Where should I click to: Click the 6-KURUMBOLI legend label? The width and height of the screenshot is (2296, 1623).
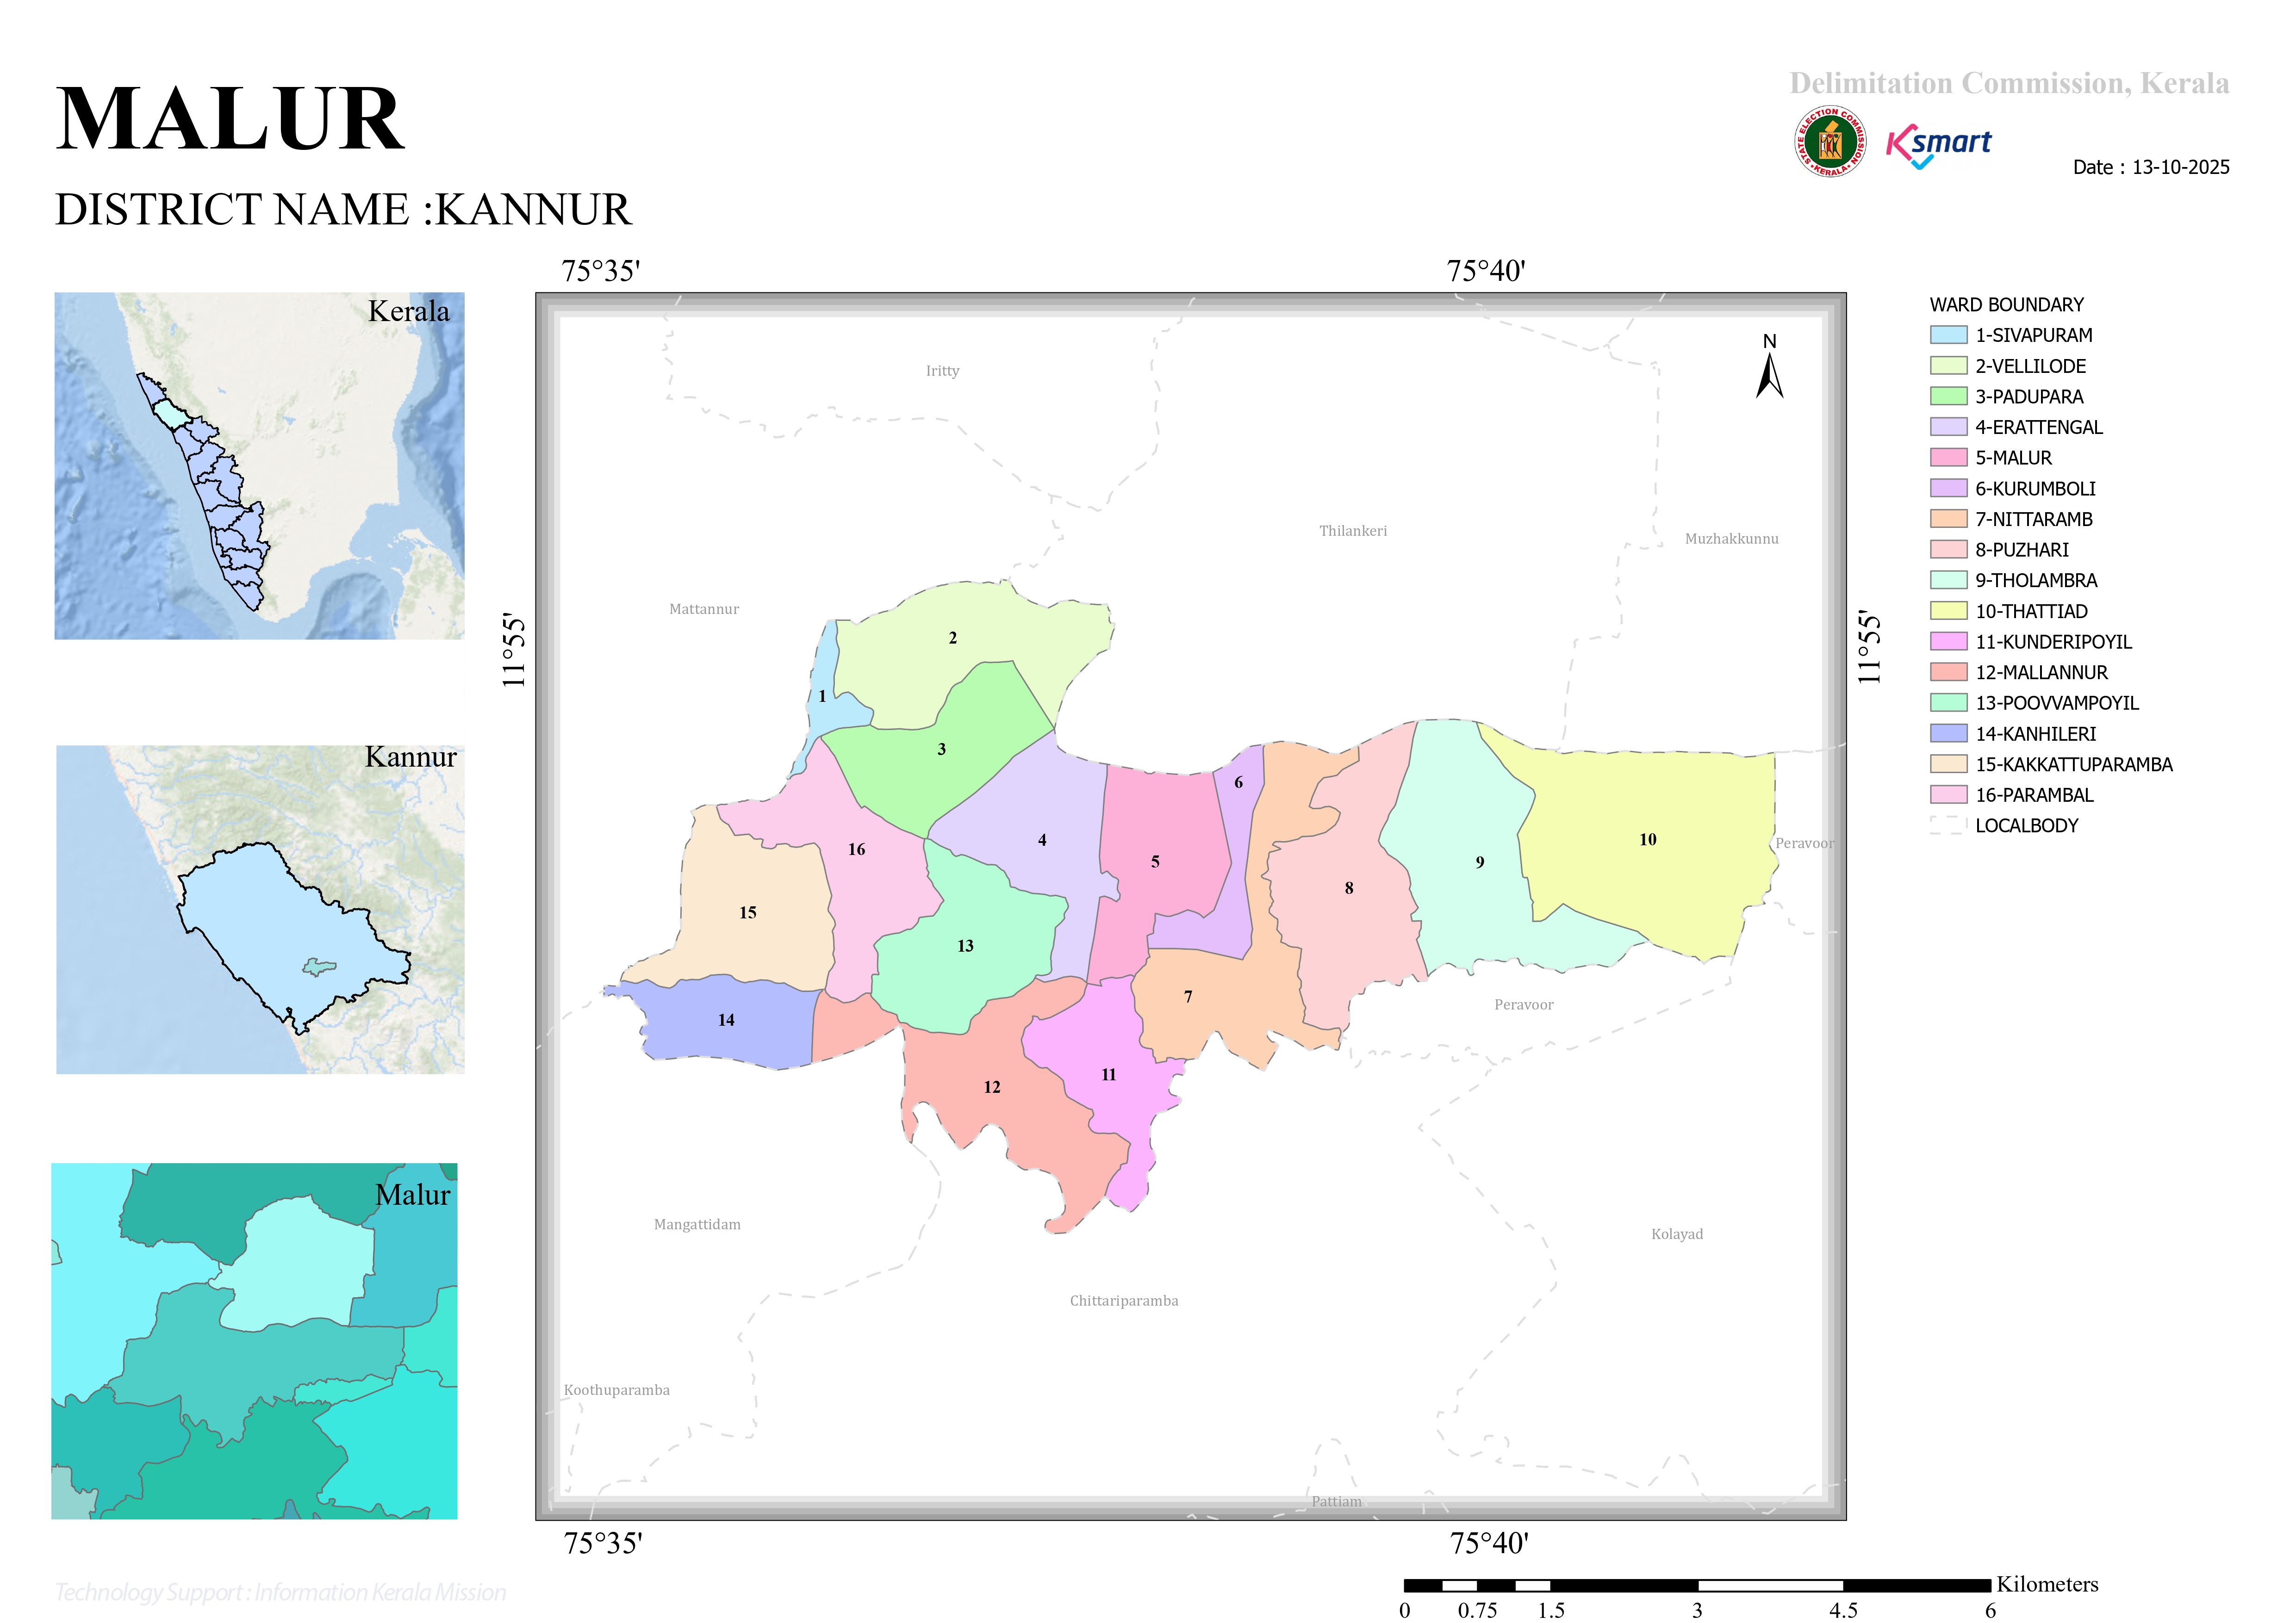pyautogui.click(x=2035, y=489)
